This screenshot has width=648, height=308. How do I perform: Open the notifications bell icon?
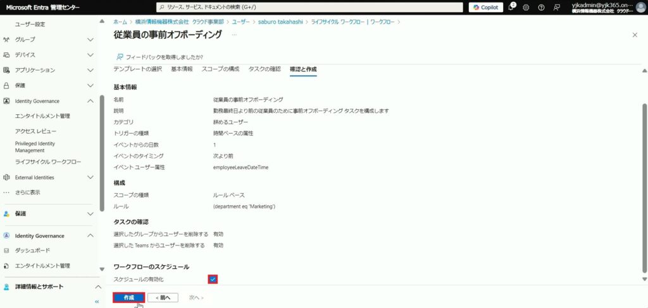(511, 8)
